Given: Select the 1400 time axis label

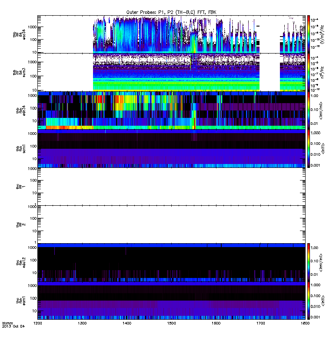Looking at the screenshot, I should point(127,323).
